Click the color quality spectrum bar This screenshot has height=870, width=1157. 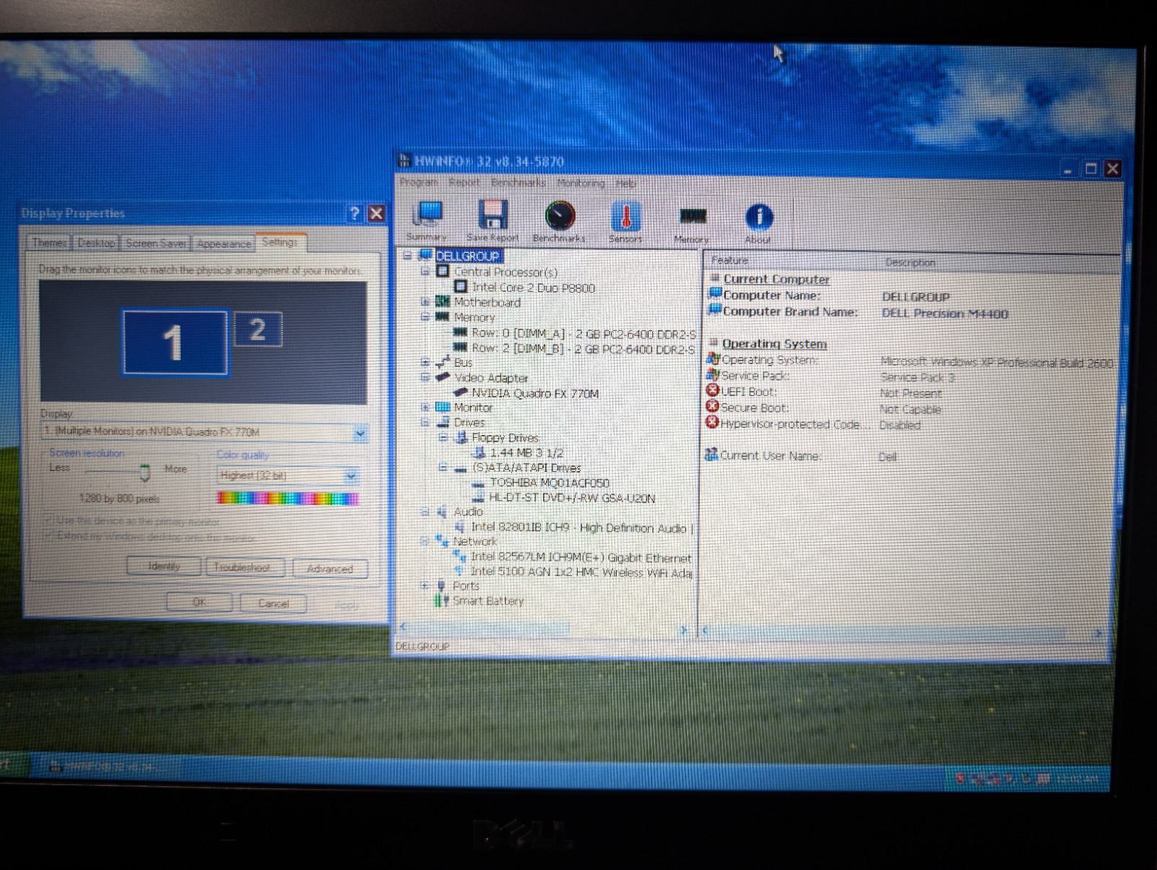288,498
